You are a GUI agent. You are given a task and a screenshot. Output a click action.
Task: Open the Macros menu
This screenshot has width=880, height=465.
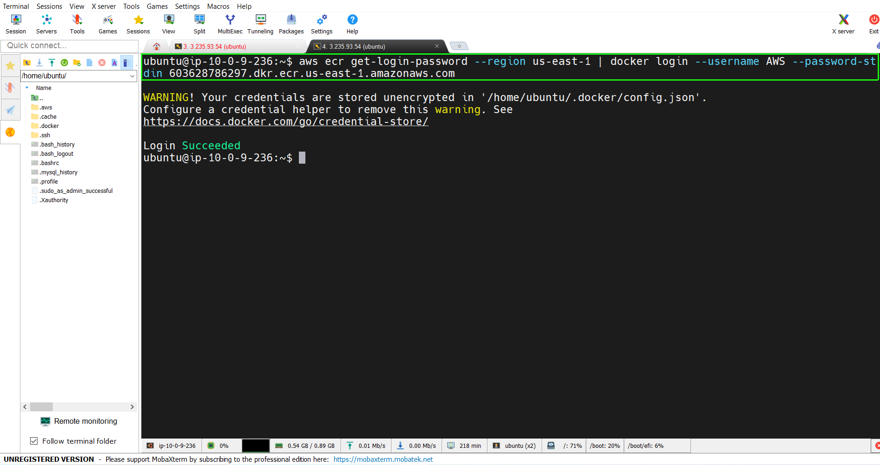point(218,6)
